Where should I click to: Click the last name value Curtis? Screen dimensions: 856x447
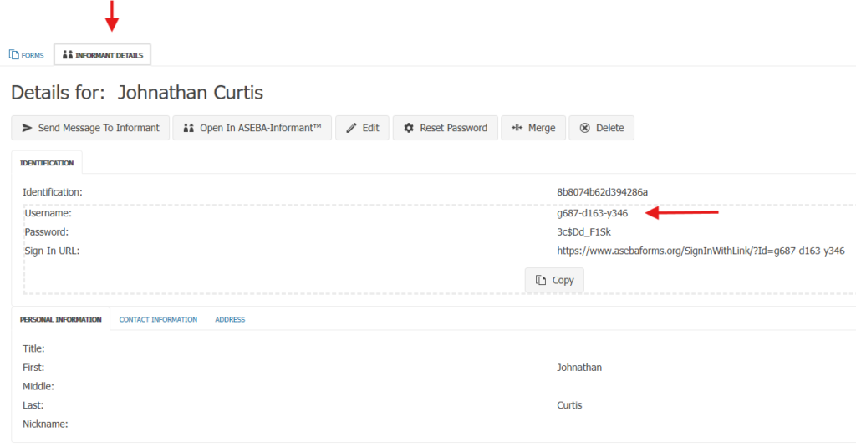coord(569,405)
